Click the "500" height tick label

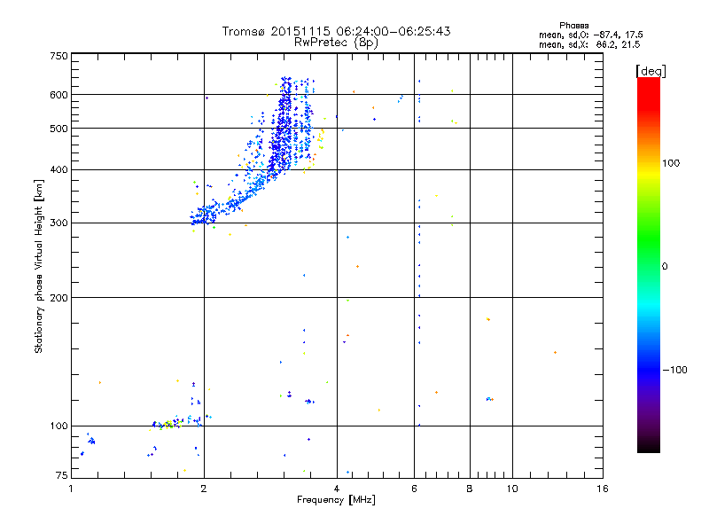click(58, 129)
